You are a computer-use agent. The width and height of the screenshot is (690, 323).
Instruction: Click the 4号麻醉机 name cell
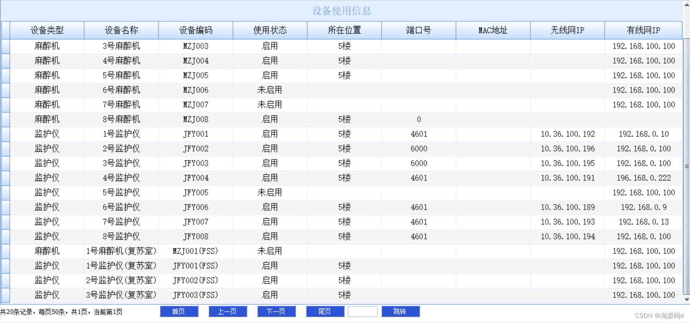tap(121, 61)
